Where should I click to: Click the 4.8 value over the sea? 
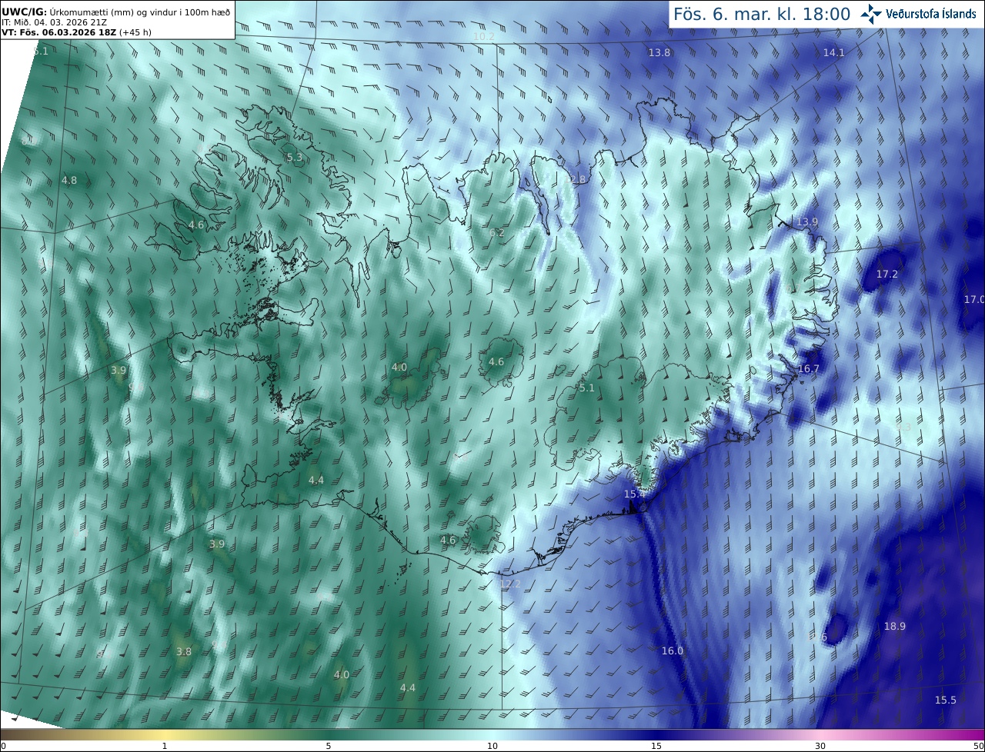tap(69, 181)
